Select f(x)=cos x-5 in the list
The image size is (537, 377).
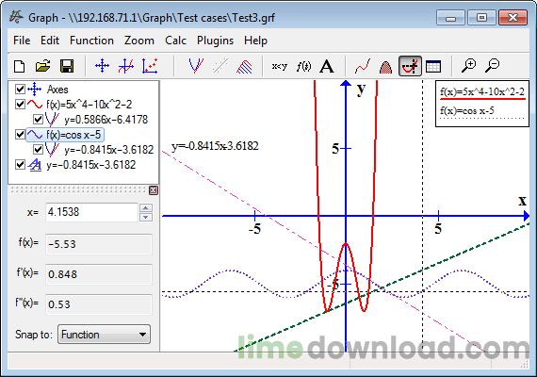[x=73, y=135]
